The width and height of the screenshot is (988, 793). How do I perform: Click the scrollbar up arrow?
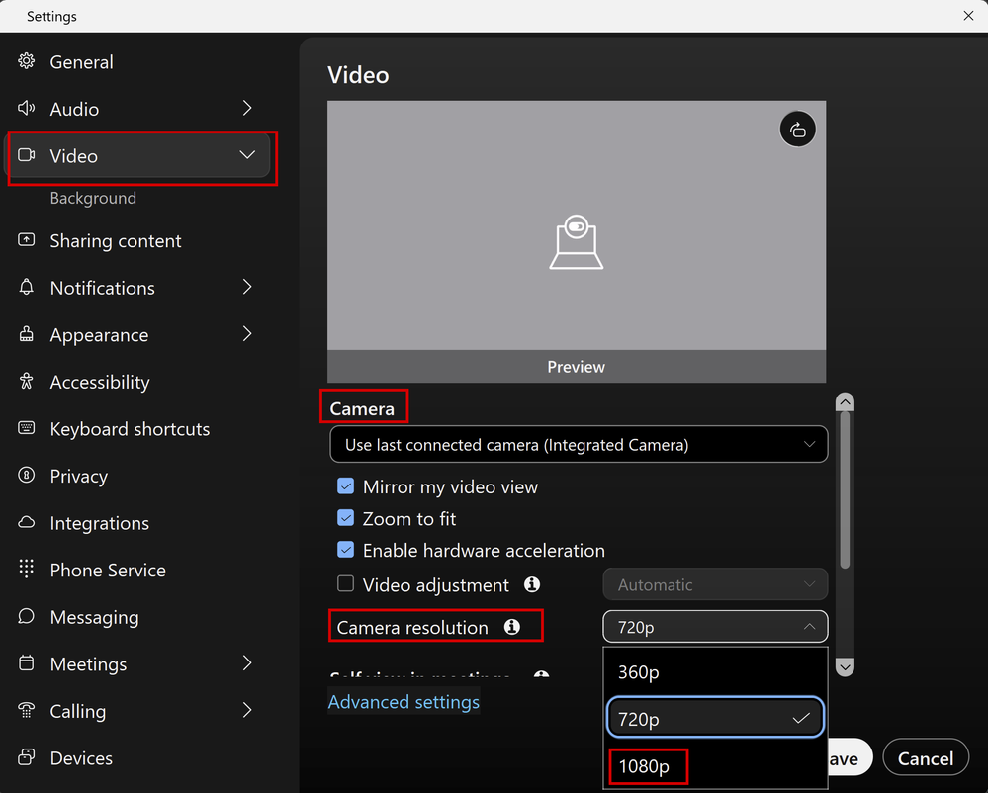point(845,401)
